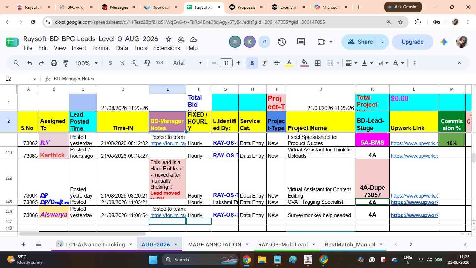Screen dimensions: 476x268
Task: Expand the Share options arrow
Action: [x=382, y=42]
